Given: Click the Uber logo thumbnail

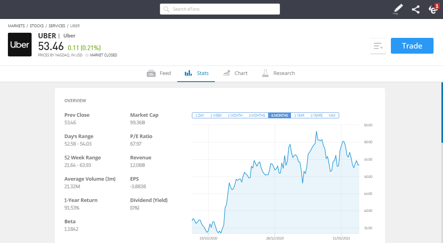Looking at the screenshot, I should click(x=20, y=44).
